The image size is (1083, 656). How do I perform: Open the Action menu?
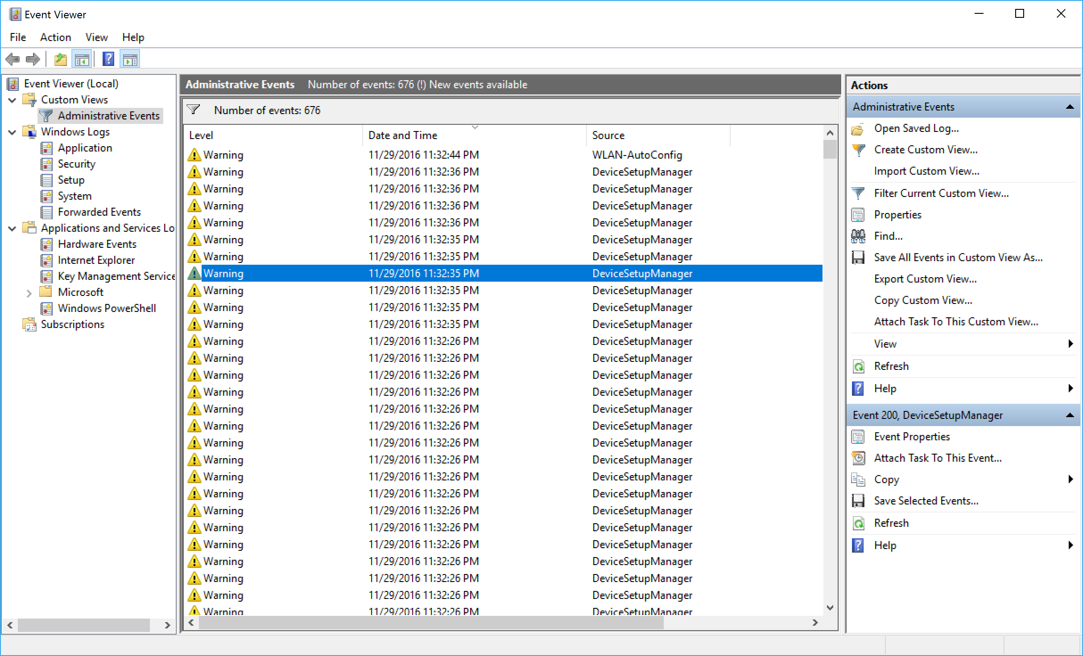click(x=55, y=37)
